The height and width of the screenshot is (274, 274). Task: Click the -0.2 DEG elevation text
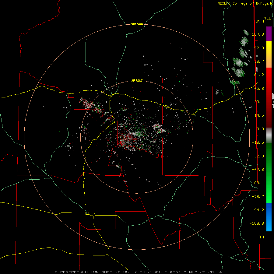[x=151, y=272]
